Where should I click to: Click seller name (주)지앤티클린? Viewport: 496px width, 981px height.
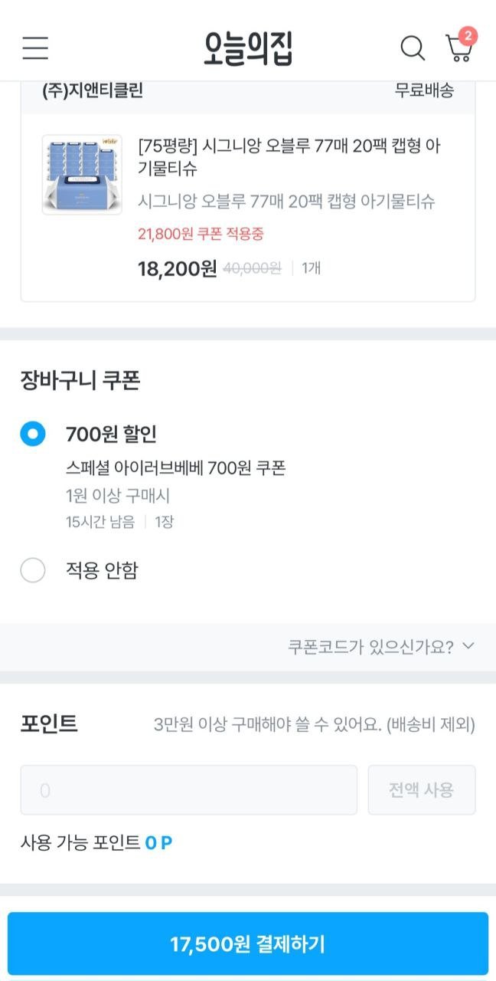coord(93,90)
